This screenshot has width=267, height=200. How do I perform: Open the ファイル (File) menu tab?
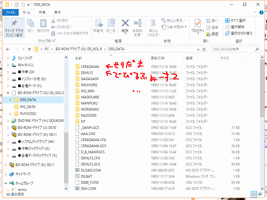click(x=10, y=12)
